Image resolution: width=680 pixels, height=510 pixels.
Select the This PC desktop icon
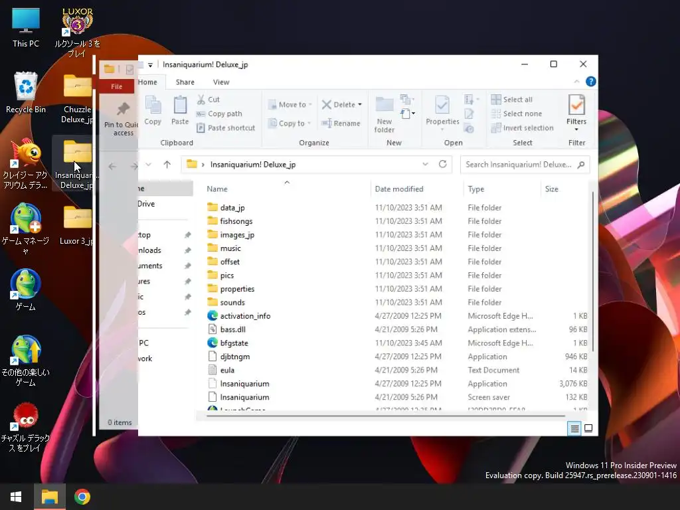(26, 28)
